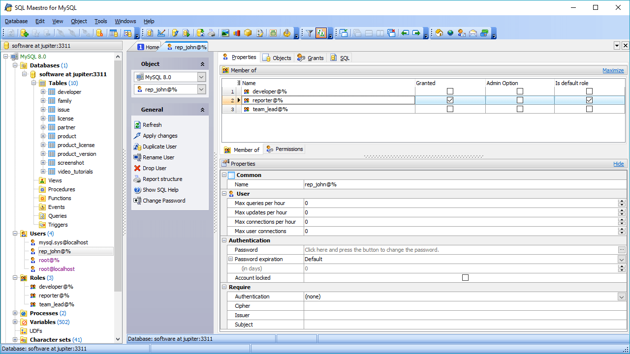Click Apply changes in General panel
Viewport: 630px width, 354px height.
(x=160, y=136)
